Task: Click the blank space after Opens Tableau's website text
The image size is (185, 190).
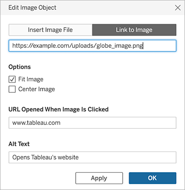Action: tap(127, 157)
